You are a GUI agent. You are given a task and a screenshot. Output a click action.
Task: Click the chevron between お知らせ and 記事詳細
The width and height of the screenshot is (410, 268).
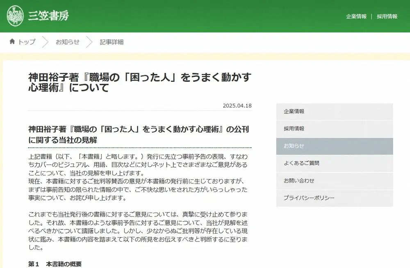(89, 41)
